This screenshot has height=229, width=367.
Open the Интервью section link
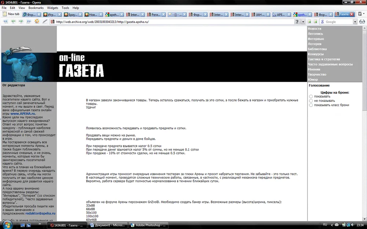pyautogui.click(x=316, y=39)
